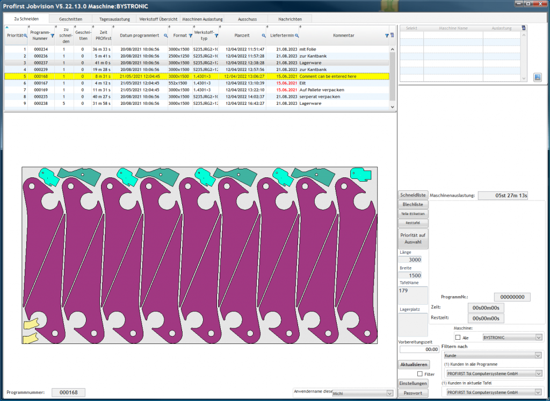Click the search icon in Planzeit header
This screenshot has height=401, width=550.
tap(264, 35)
